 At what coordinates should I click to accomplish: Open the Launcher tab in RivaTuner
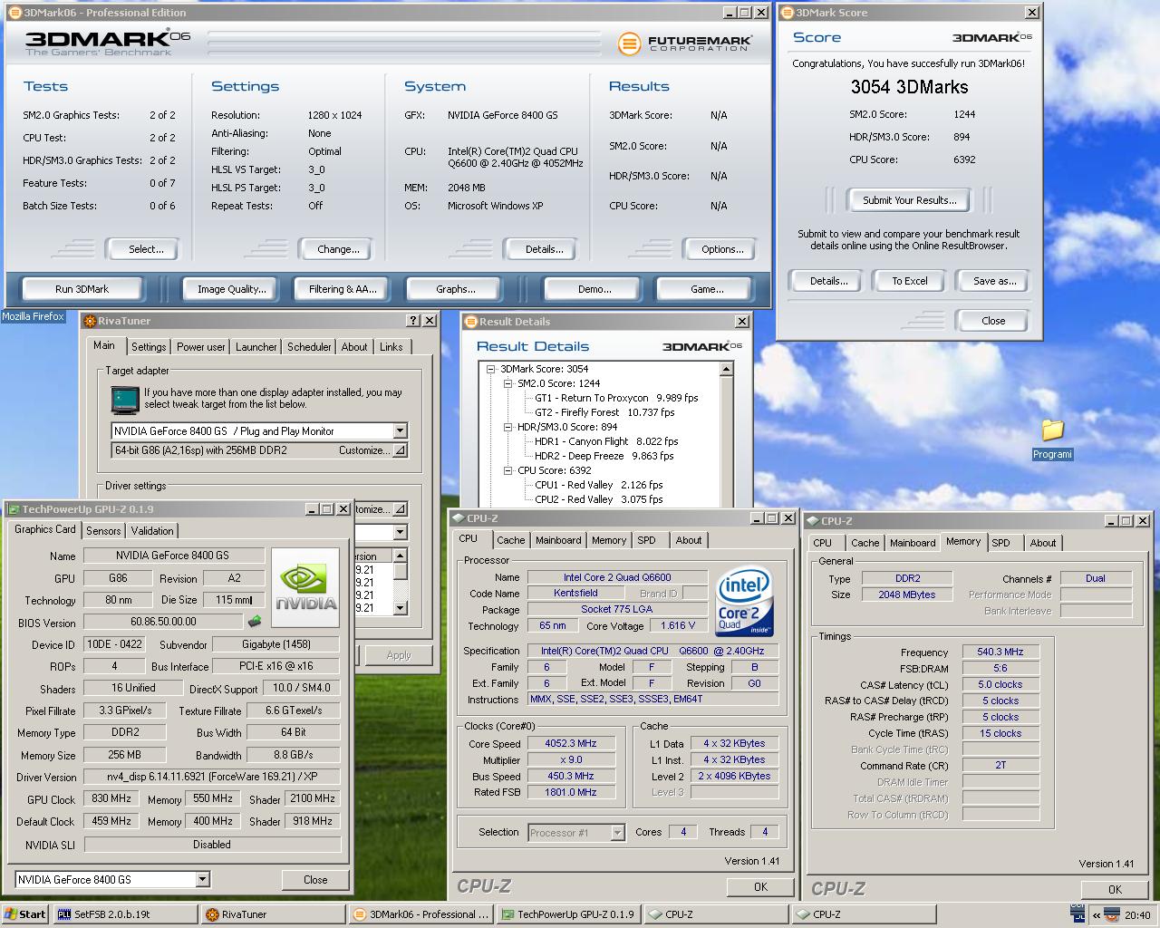pos(256,347)
